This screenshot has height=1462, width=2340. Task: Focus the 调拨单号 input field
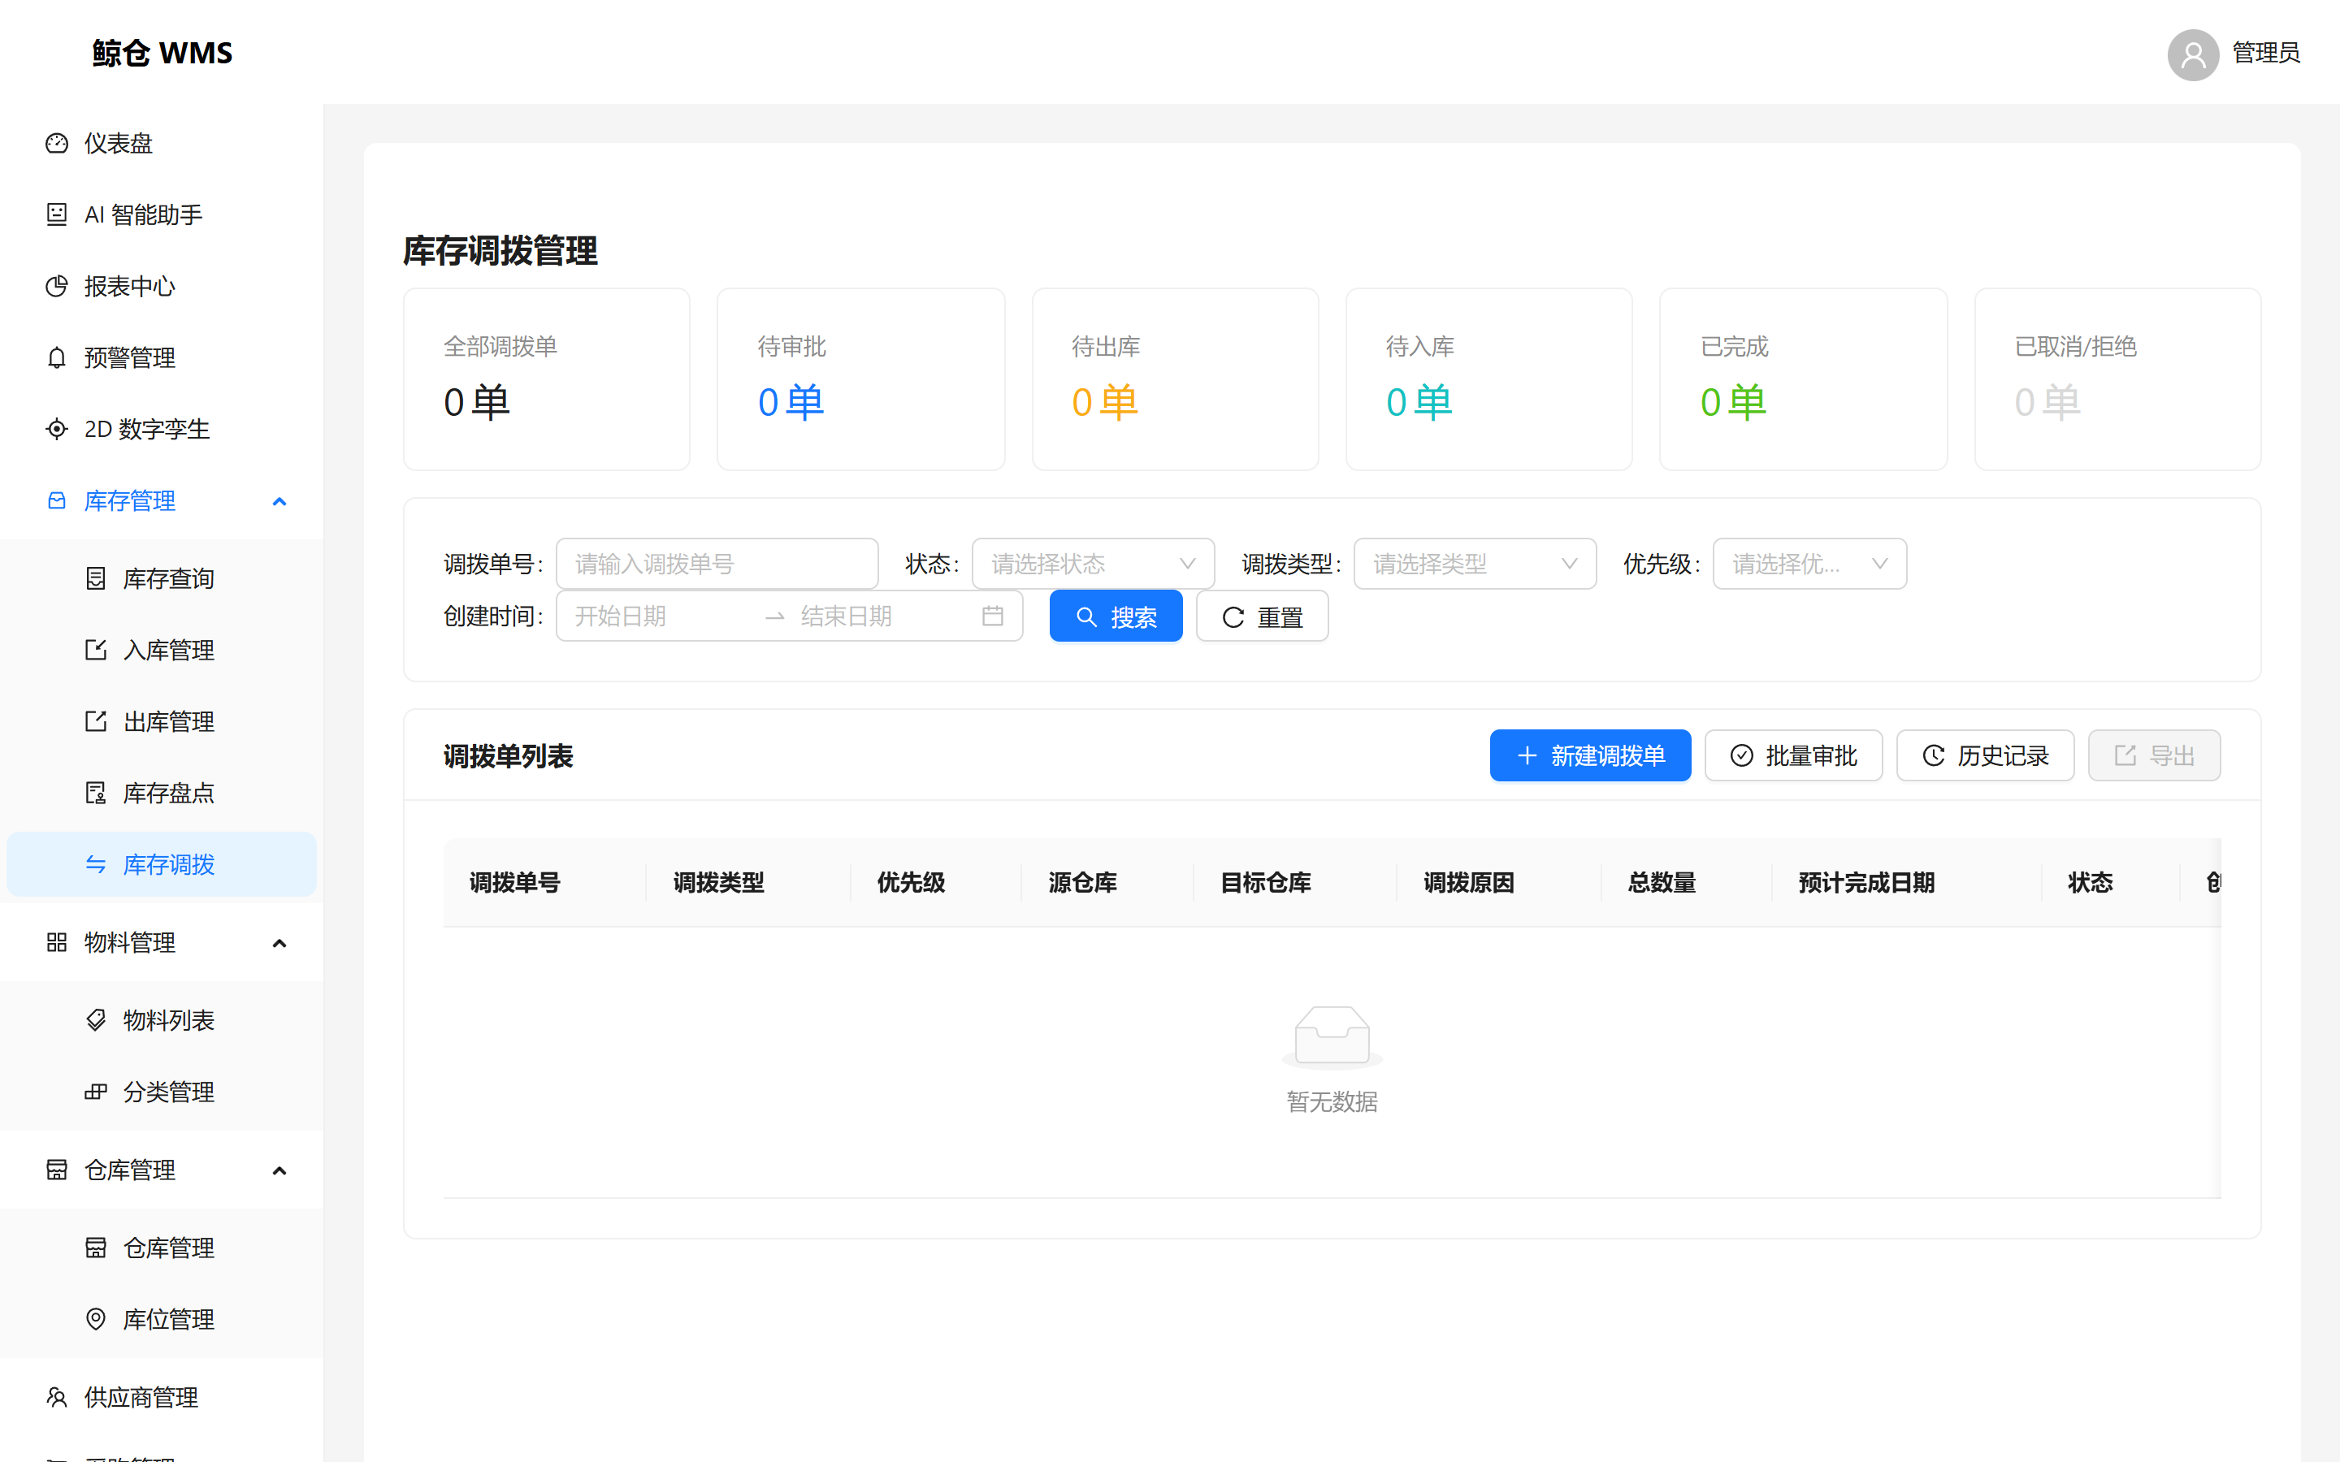pyautogui.click(x=717, y=564)
